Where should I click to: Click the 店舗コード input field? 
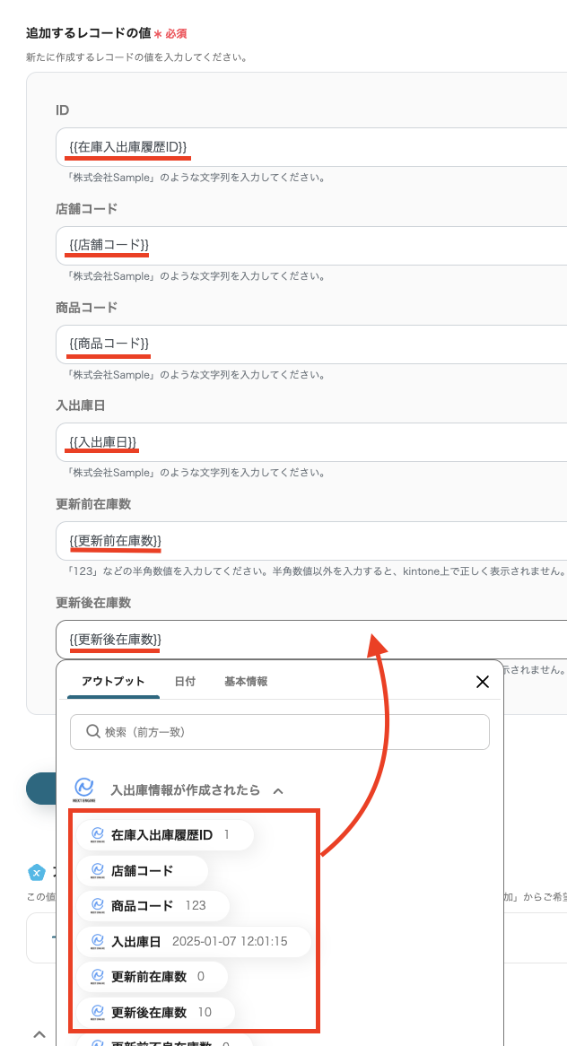tap(311, 246)
